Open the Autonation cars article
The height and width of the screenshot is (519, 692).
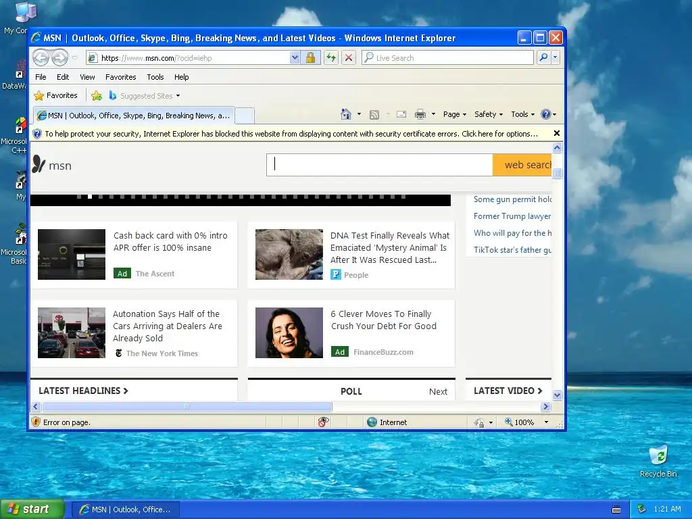pos(168,326)
